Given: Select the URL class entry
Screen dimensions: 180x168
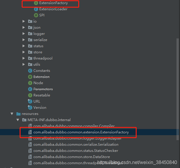Looking at the screenshot, I should (x=37, y=101).
